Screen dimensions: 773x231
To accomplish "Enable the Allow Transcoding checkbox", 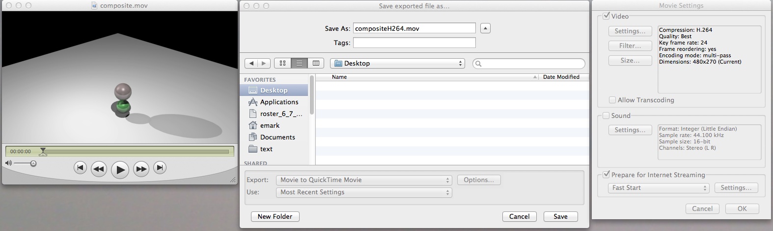I will (x=612, y=100).
